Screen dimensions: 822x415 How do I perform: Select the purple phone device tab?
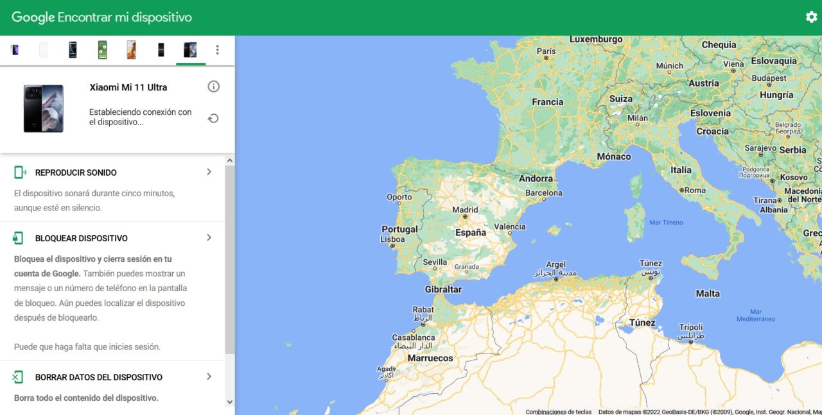[x=15, y=50]
